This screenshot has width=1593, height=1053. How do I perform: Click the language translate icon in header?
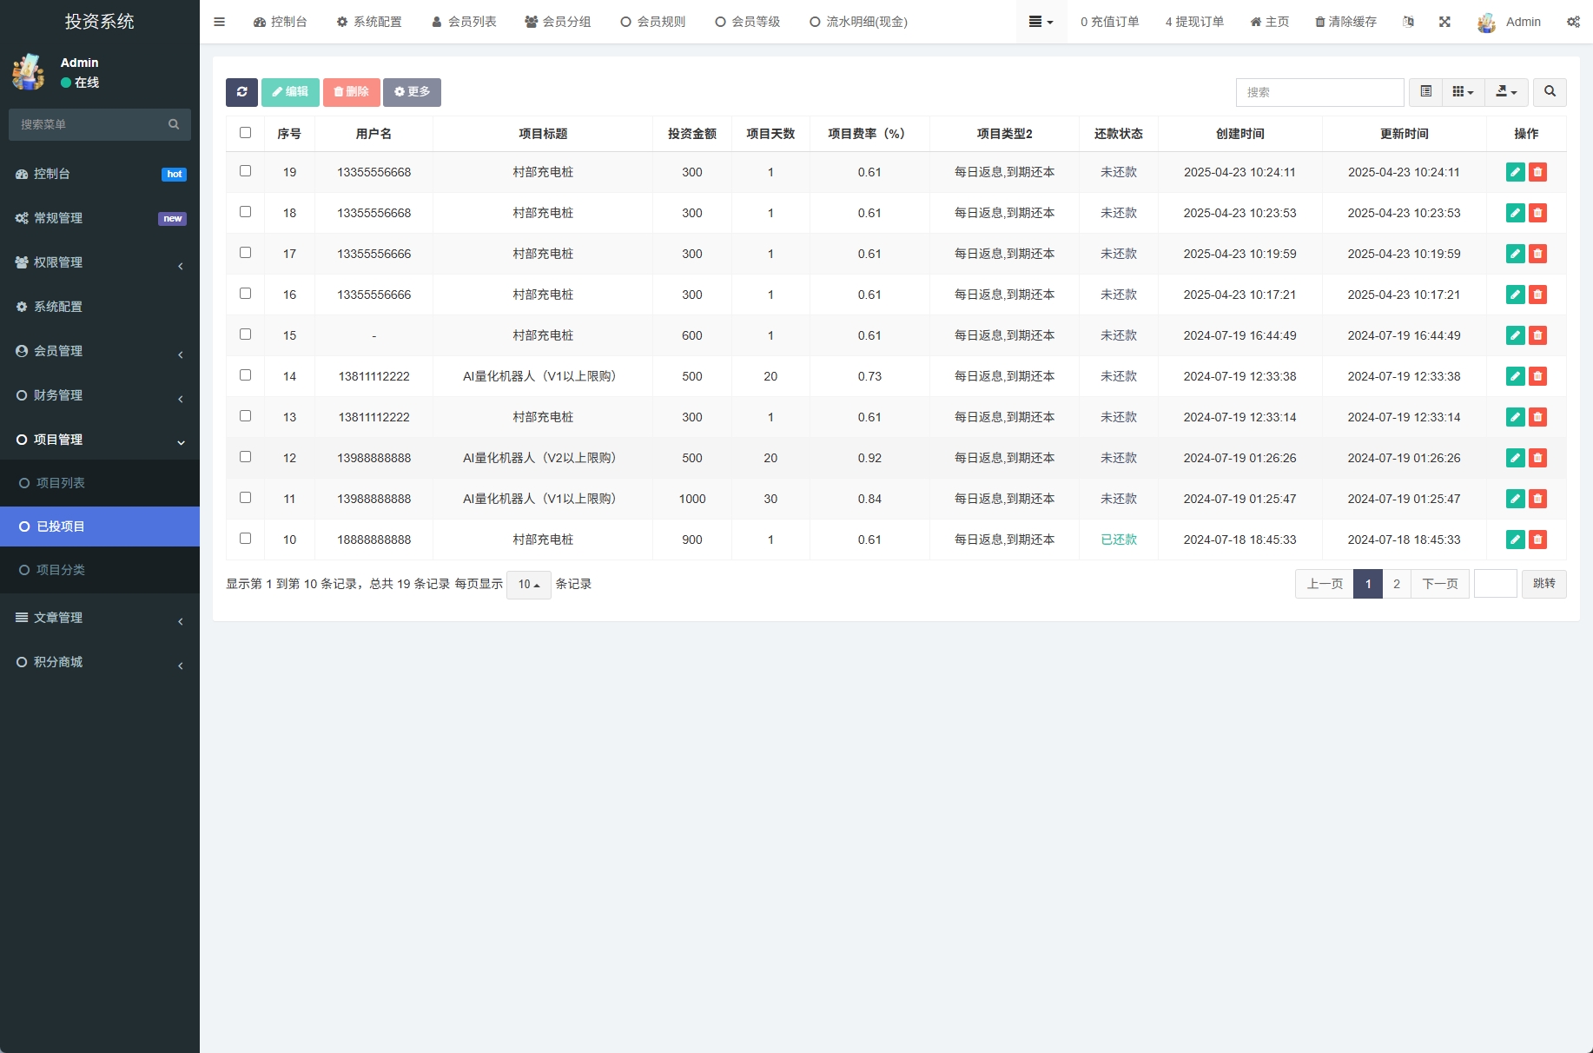point(1408,22)
